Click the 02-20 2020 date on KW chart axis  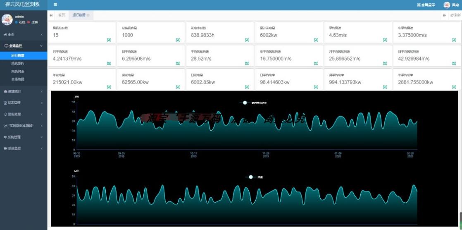pyautogui.click(x=410, y=155)
